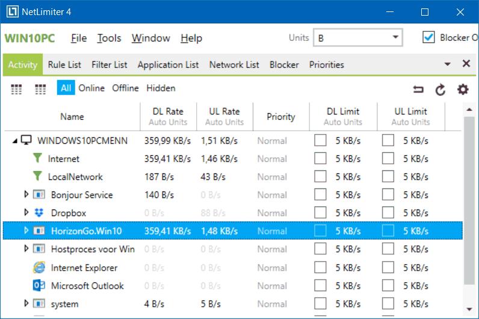Sort by Priority column header

click(281, 116)
